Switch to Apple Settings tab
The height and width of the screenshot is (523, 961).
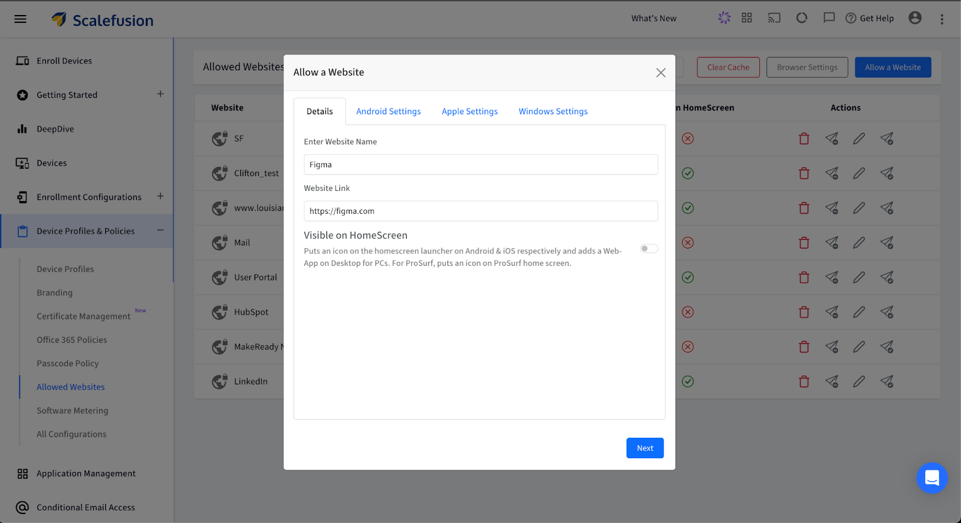[x=470, y=112]
